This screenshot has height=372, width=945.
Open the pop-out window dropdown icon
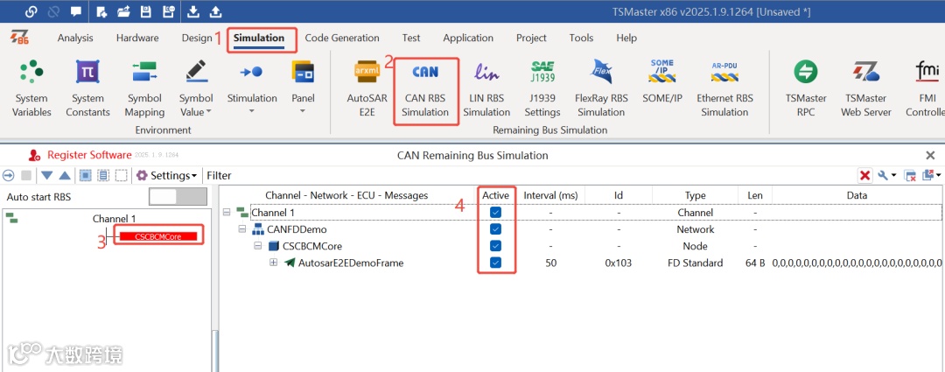click(x=931, y=175)
